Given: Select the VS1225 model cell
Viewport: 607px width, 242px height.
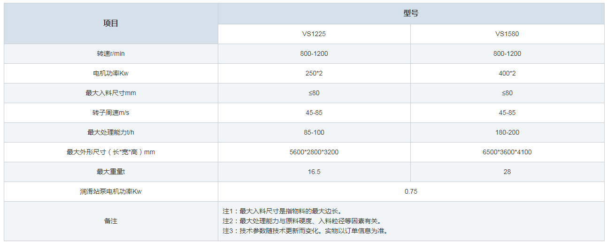Looking at the screenshot, I should (x=314, y=34).
